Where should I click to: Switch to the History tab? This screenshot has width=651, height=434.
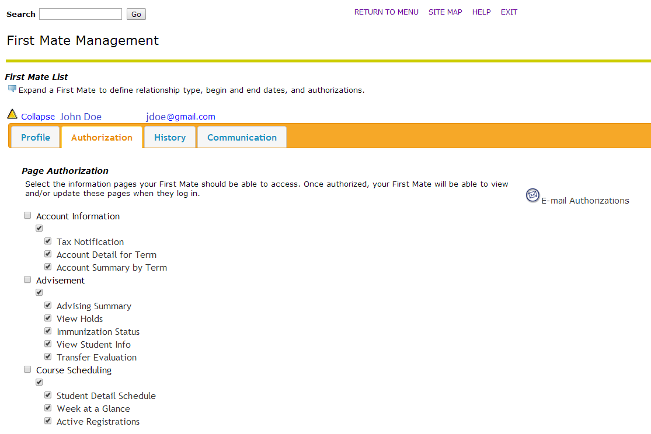click(170, 138)
